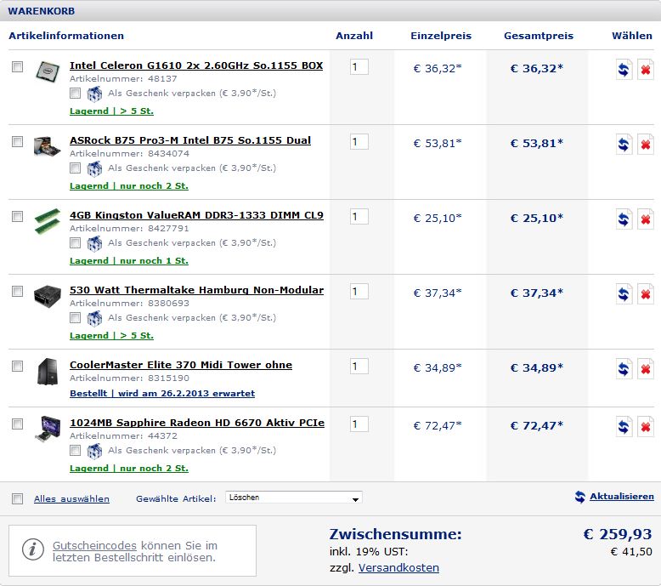Viewport: 661px width, 586px height.
Task: Click the CoolerMaster Elite quantity field
Action: [x=359, y=367]
